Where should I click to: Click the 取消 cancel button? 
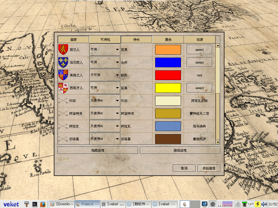coord(184,168)
